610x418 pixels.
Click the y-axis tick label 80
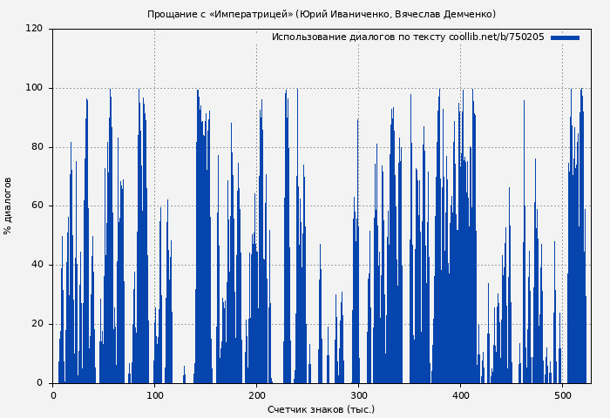[37, 147]
